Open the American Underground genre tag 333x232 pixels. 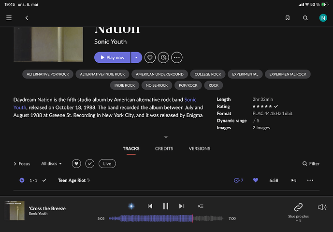point(159,74)
